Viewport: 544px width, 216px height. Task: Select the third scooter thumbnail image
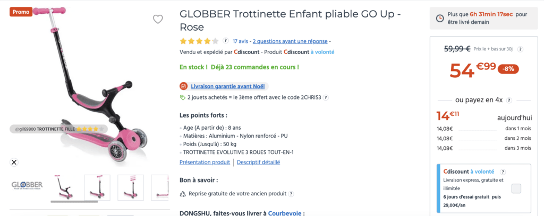tap(131, 187)
